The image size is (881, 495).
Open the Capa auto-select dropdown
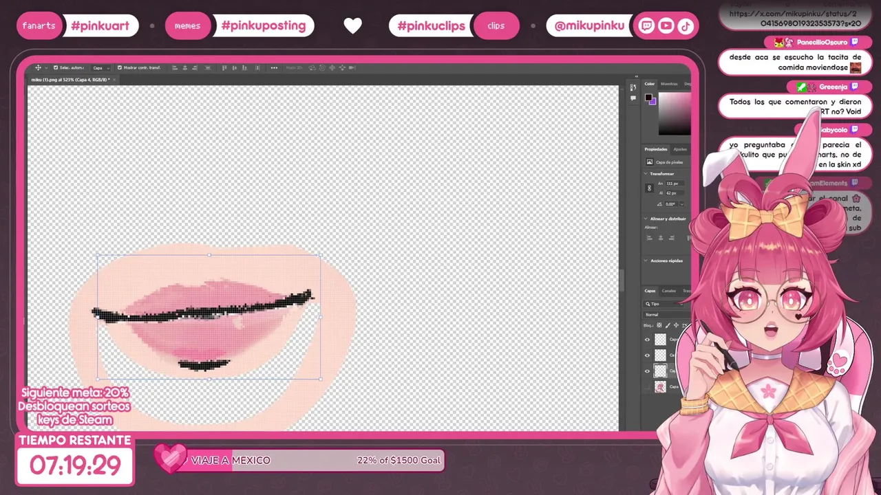click(102, 68)
